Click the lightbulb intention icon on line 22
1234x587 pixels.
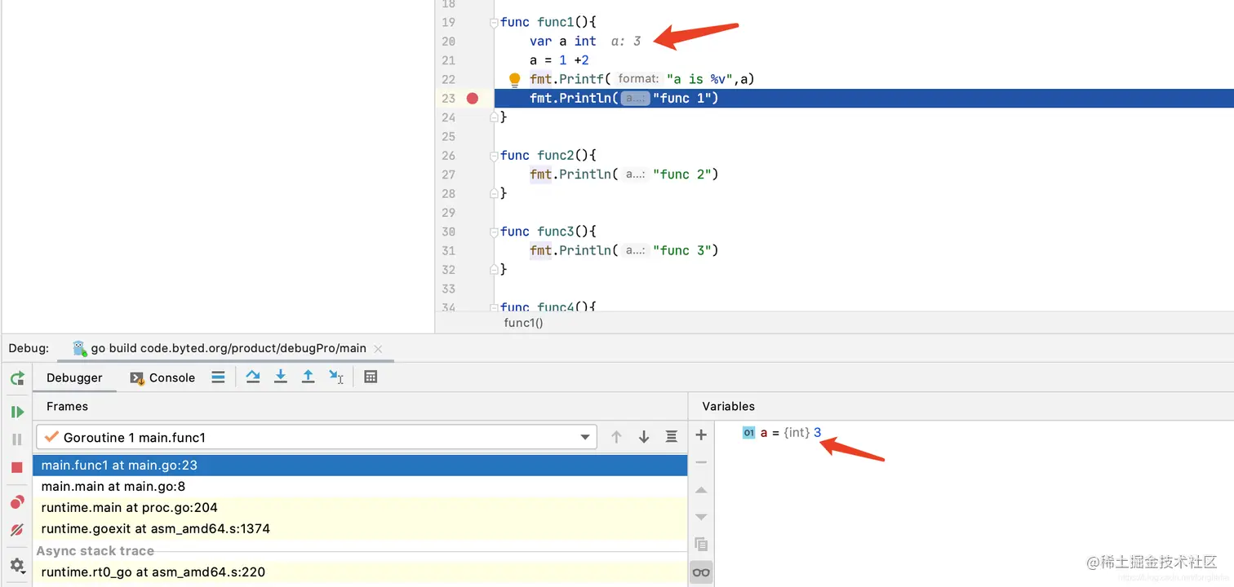coord(514,80)
